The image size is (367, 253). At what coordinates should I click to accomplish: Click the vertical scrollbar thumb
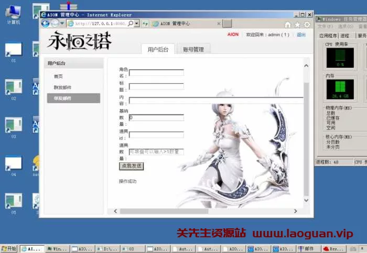(x=306, y=139)
